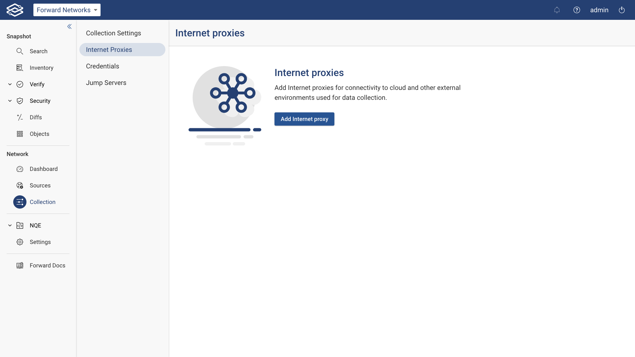Click the Add Internet proxy button
Image resolution: width=635 pixels, height=357 pixels.
click(x=304, y=119)
